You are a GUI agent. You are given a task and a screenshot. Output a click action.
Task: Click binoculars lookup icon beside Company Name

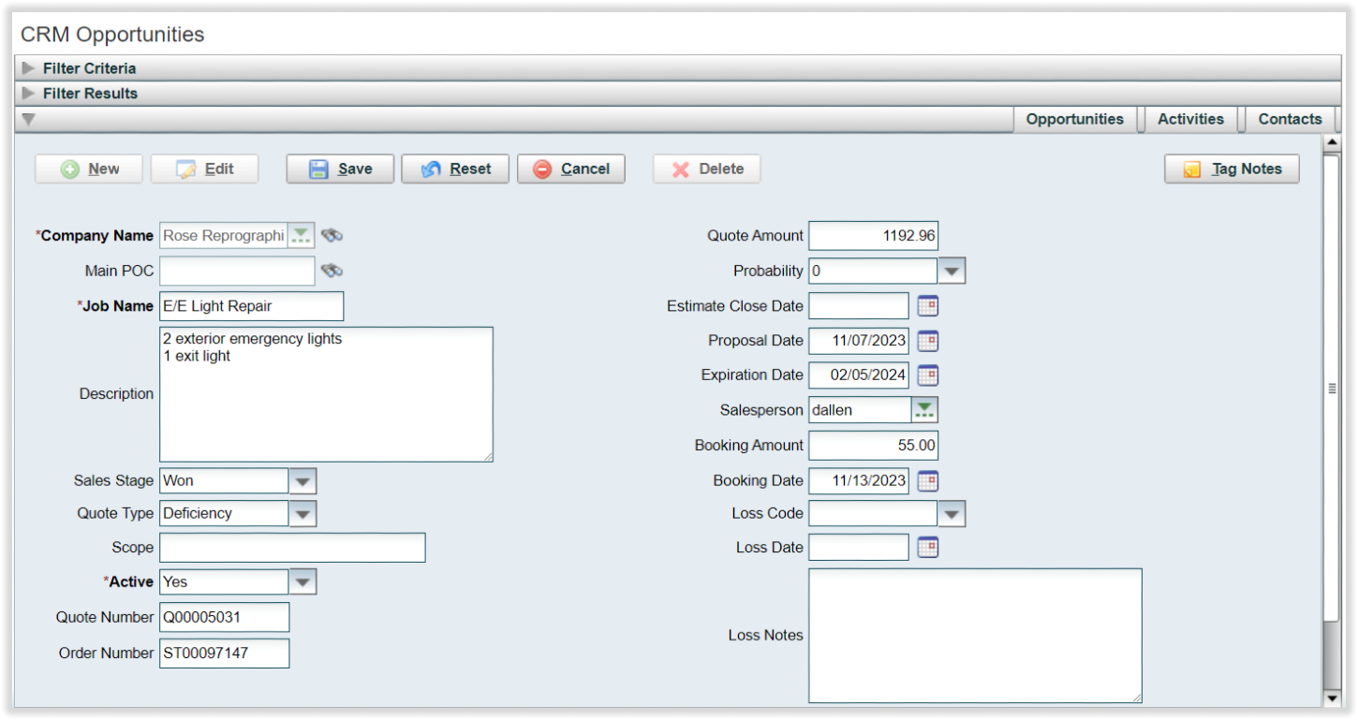coord(332,236)
